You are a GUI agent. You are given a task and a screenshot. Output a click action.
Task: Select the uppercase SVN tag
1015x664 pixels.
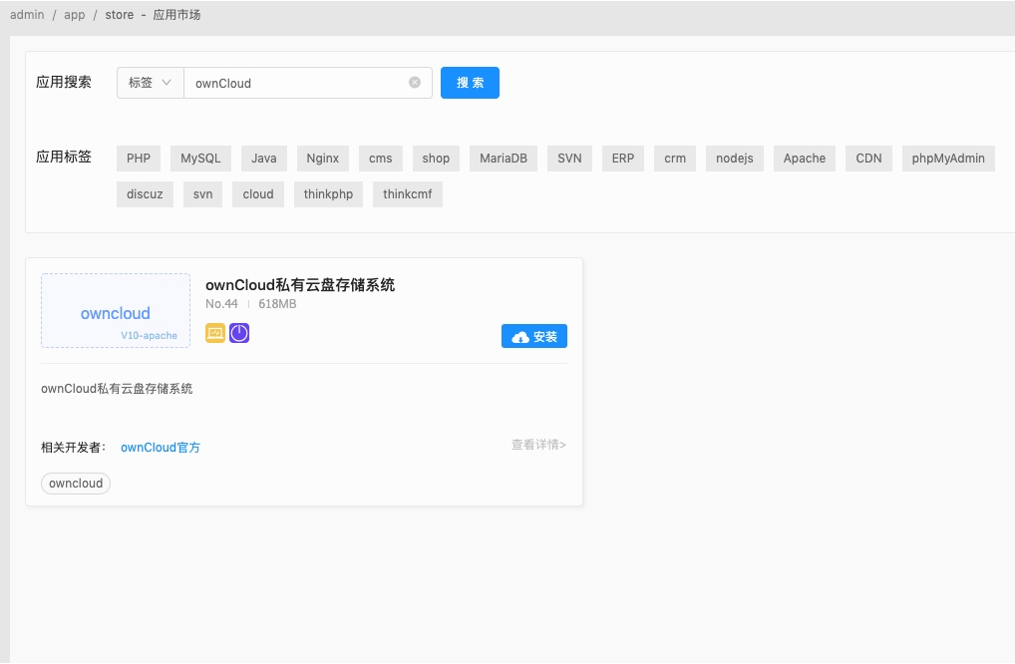click(x=569, y=159)
